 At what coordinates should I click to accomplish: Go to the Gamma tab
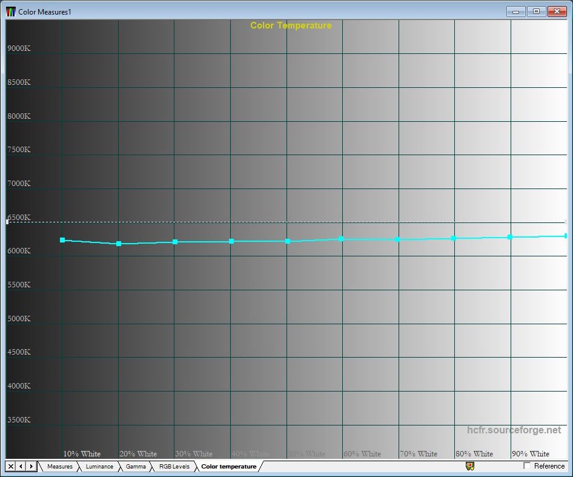[x=136, y=467]
